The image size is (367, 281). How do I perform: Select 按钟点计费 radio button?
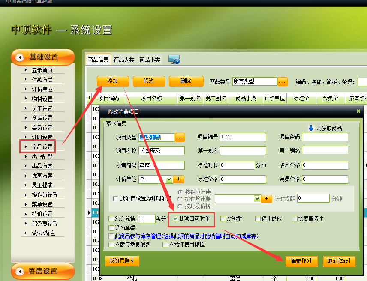pyautogui.click(x=180, y=192)
